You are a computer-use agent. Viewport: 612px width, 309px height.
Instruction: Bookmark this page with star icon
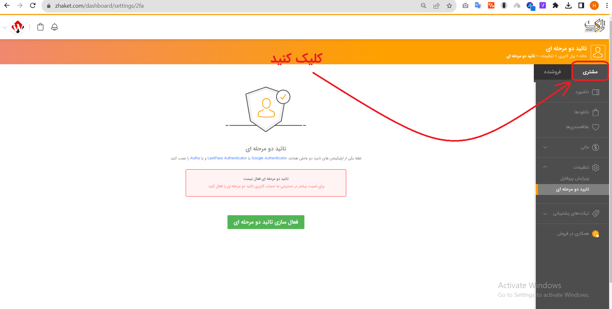click(x=449, y=6)
